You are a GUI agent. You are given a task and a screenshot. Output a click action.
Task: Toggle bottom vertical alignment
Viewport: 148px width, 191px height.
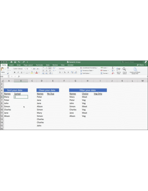(50, 68)
